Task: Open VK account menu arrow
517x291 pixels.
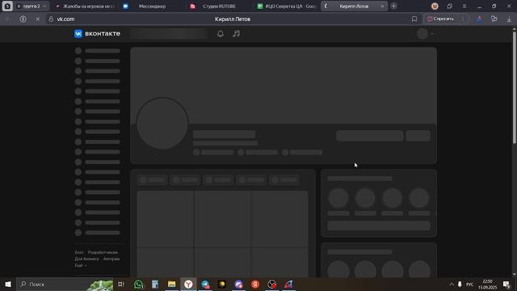Action: [x=432, y=34]
